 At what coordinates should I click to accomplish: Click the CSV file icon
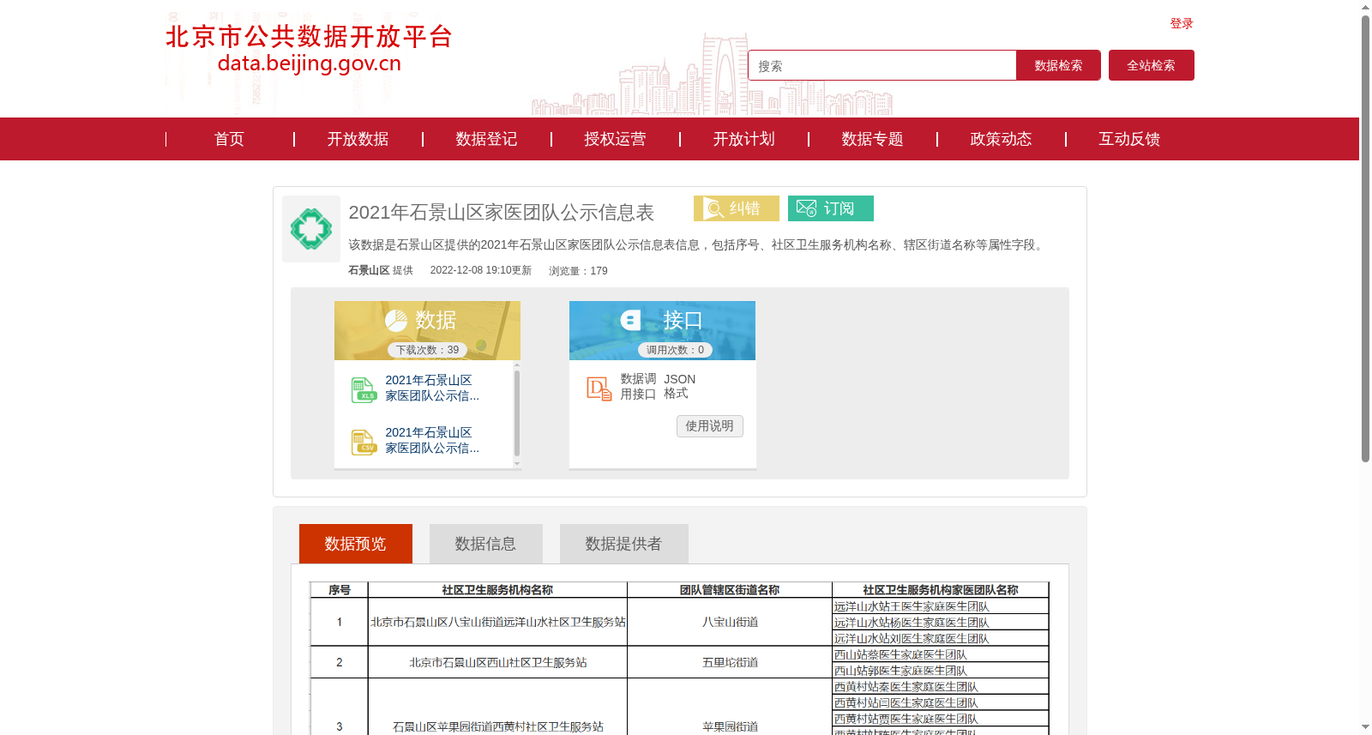tap(364, 442)
